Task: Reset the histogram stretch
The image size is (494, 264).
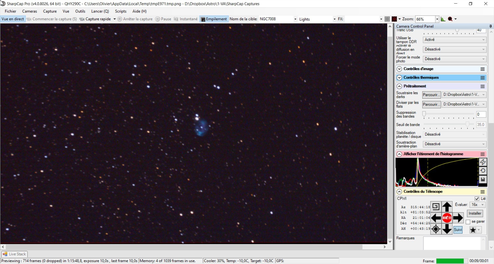Action: click(x=483, y=171)
